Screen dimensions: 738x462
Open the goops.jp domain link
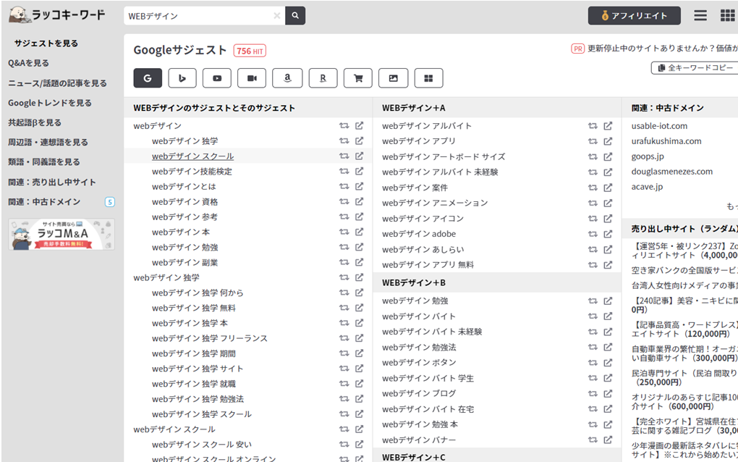(647, 156)
